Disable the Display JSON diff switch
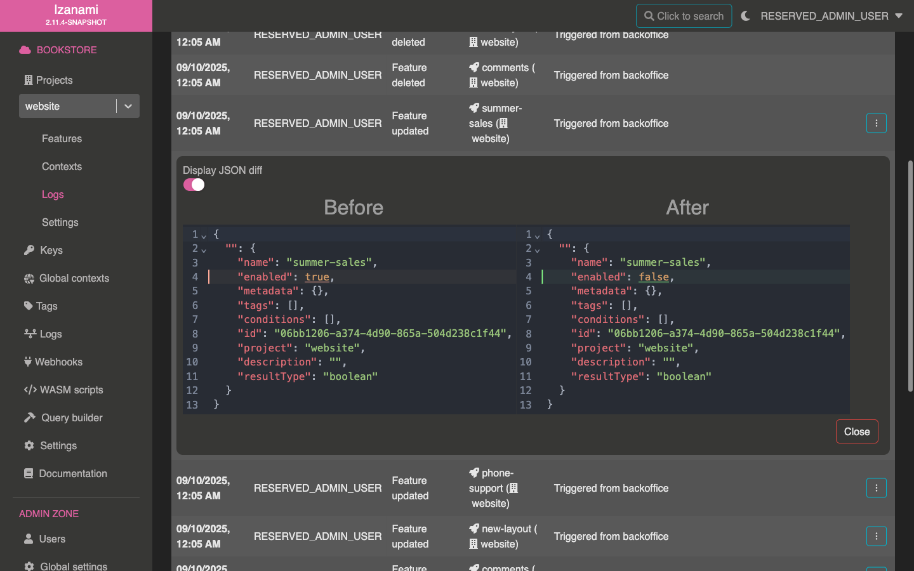 click(x=194, y=185)
